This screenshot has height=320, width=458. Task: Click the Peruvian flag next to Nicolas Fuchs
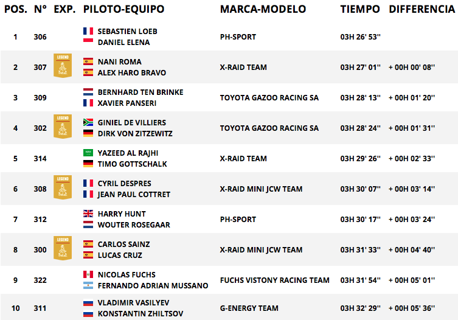[88, 274]
